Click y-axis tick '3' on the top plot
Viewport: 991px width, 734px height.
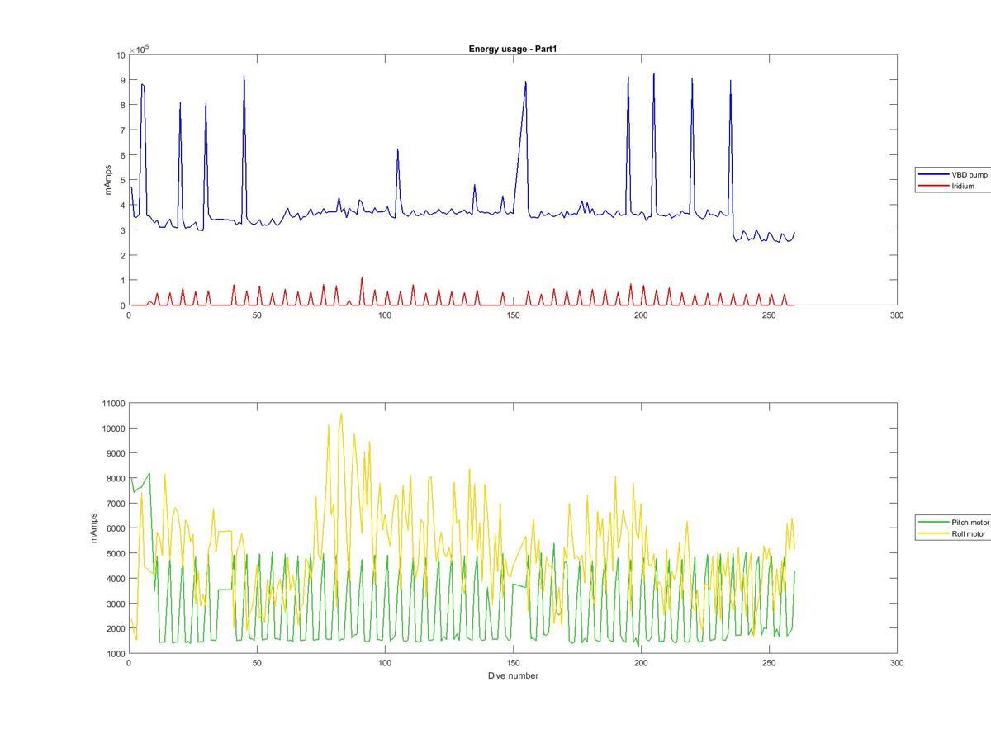pos(122,230)
